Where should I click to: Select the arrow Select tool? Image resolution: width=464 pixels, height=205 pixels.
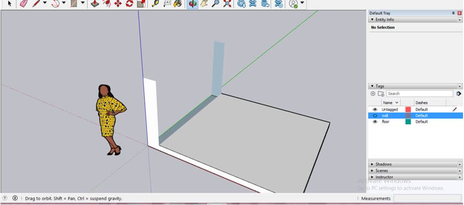pos(10,3)
